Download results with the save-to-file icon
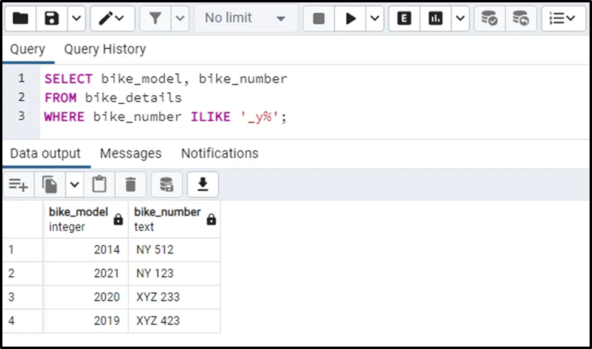The image size is (592, 349). pyautogui.click(x=202, y=185)
